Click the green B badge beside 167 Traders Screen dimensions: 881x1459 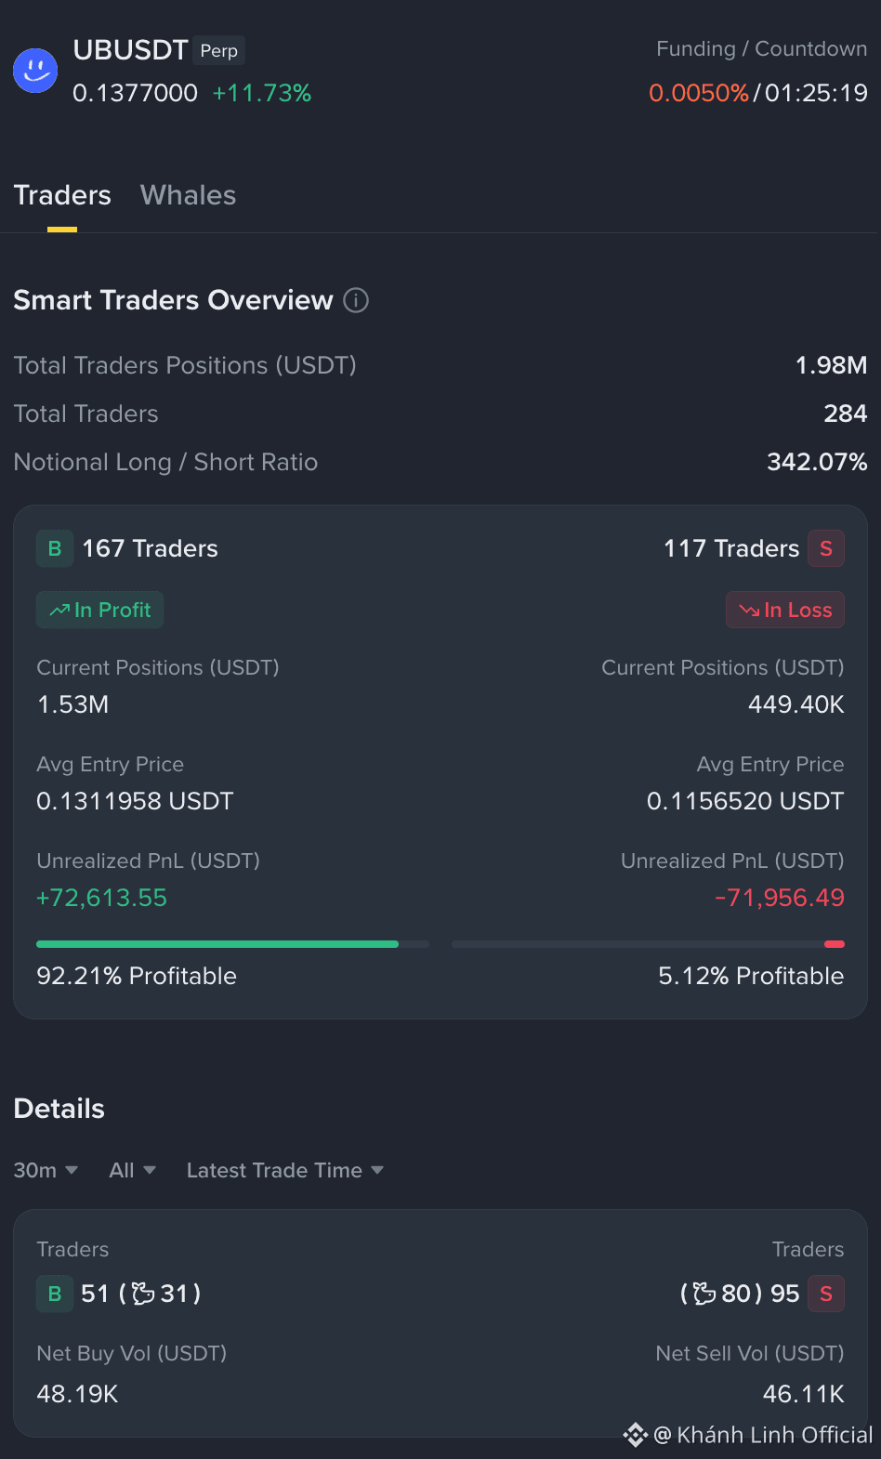(55, 548)
